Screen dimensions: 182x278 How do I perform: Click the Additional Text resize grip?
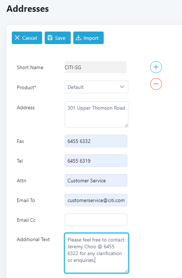tap(126, 271)
